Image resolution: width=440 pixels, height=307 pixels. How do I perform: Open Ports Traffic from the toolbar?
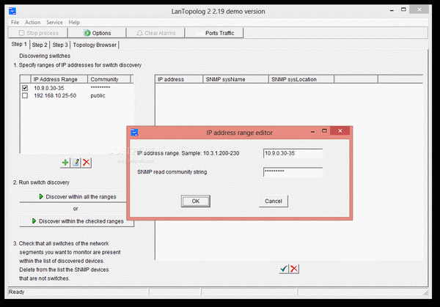(x=214, y=33)
